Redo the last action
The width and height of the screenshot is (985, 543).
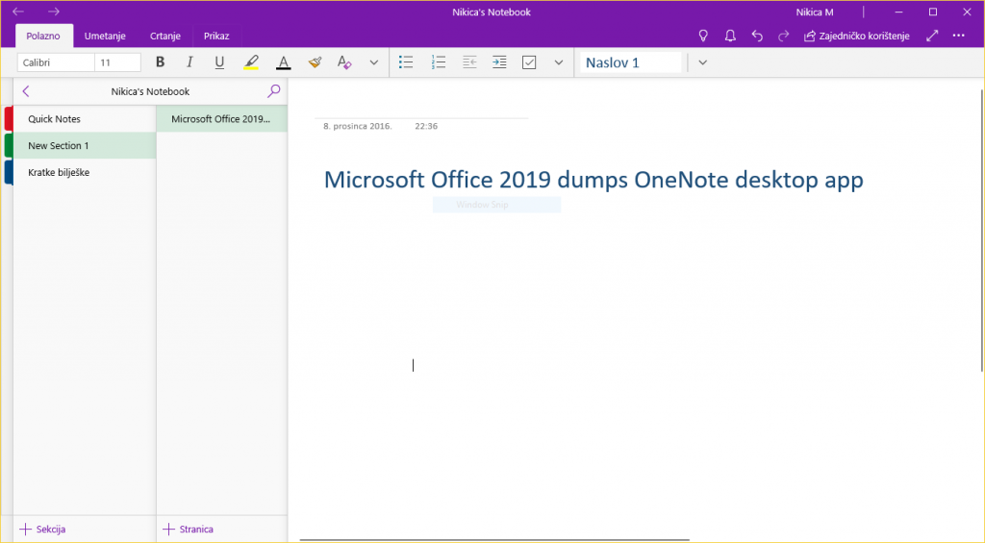point(783,36)
